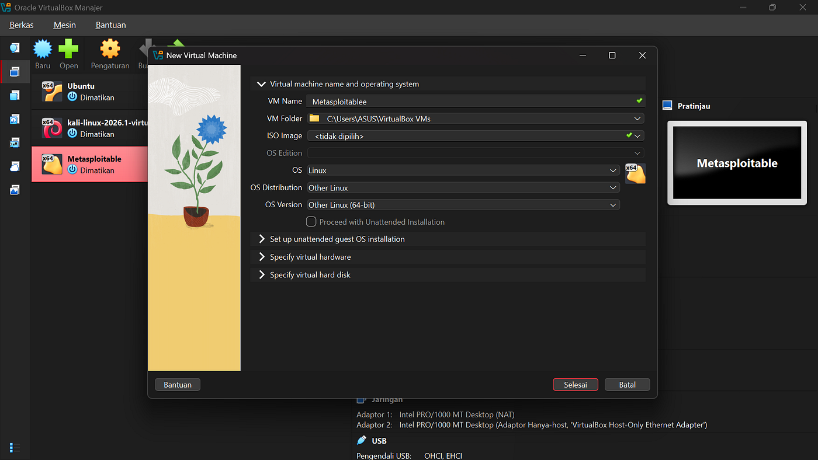Restore down the VirtualBox Manager window
Viewport: 818px width, 460px height.
[772, 8]
